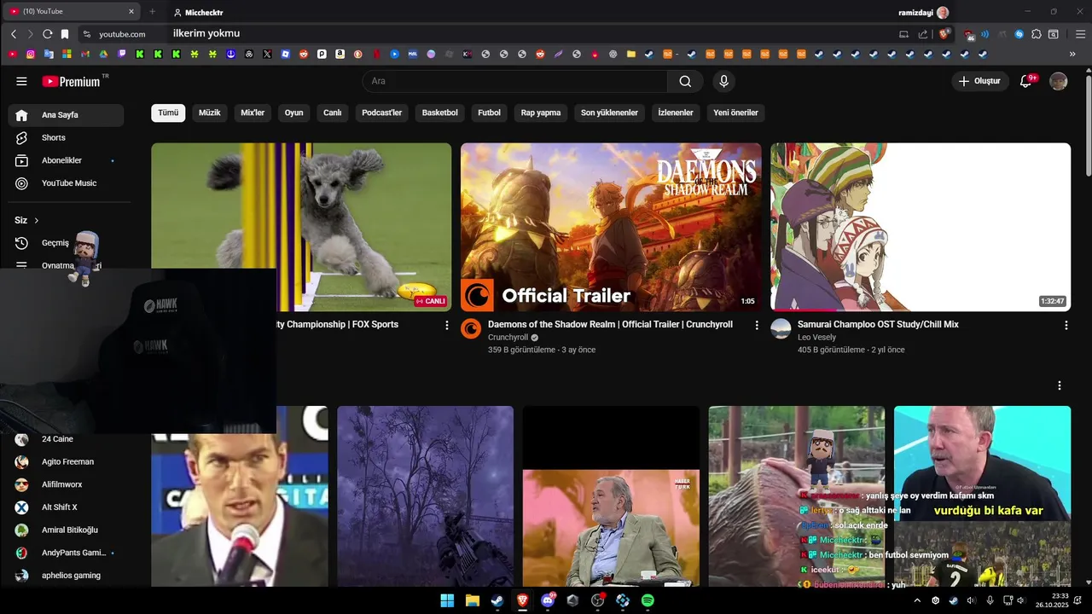This screenshot has height=614, width=1092.
Task: Go back with browser back arrow
Action: point(14,34)
